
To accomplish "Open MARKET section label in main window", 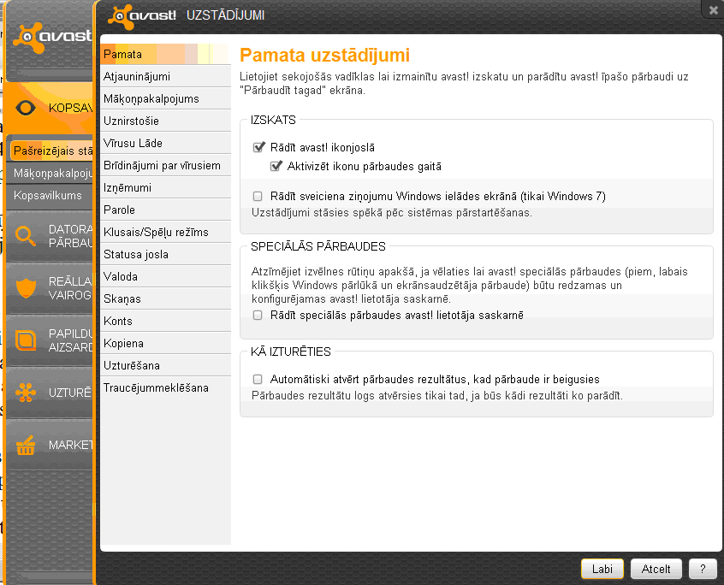I will [70, 446].
